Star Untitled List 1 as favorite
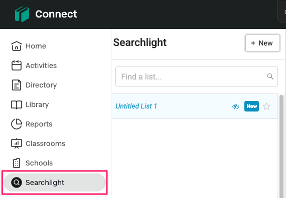286x198 pixels. click(266, 106)
